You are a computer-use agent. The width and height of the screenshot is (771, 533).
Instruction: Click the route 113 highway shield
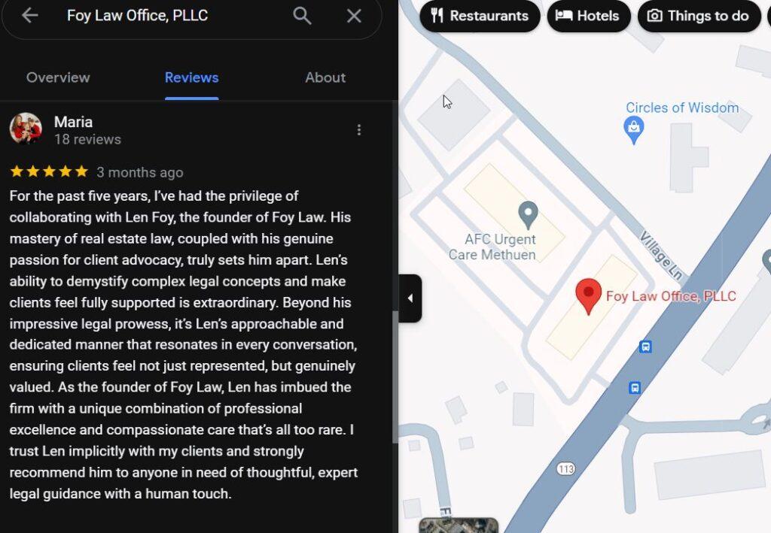tap(566, 468)
